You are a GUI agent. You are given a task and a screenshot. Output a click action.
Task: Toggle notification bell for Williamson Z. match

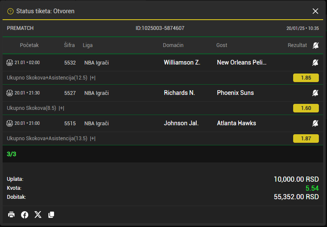pyautogui.click(x=315, y=62)
